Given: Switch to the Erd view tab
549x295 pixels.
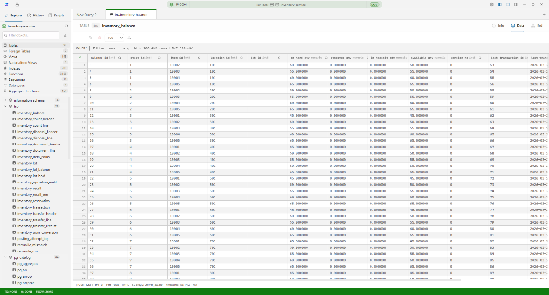Looking at the screenshot, I should [x=537, y=26].
